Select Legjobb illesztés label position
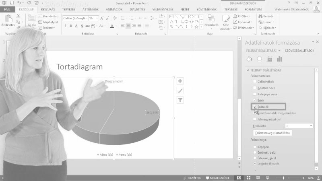322x181 pixels. 255,164
